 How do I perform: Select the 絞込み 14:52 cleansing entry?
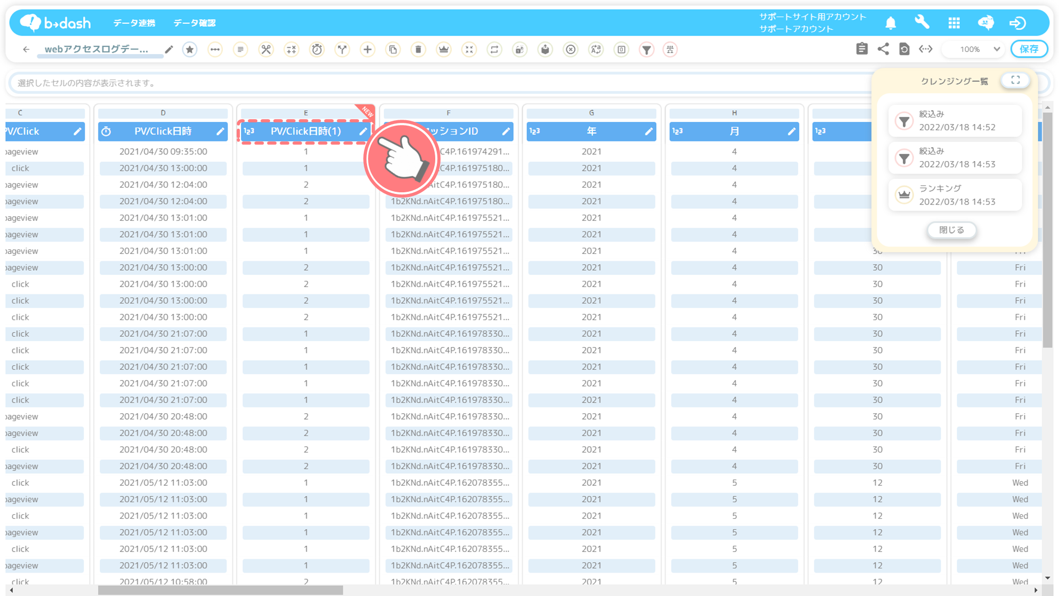(955, 121)
